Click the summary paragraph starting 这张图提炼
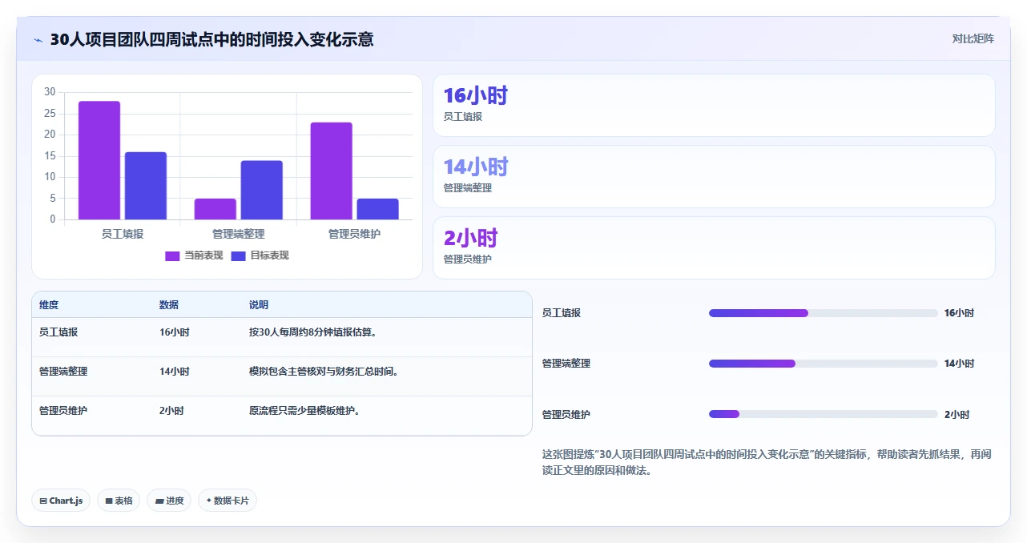 767,462
